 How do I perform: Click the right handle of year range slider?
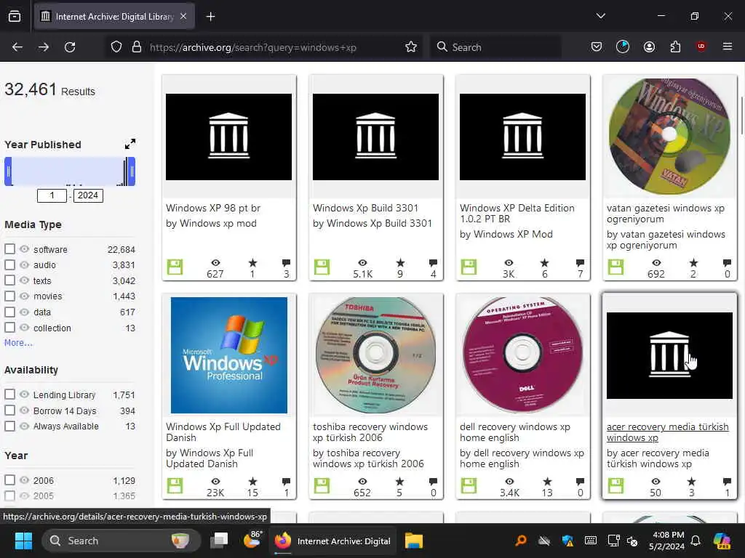click(x=132, y=171)
